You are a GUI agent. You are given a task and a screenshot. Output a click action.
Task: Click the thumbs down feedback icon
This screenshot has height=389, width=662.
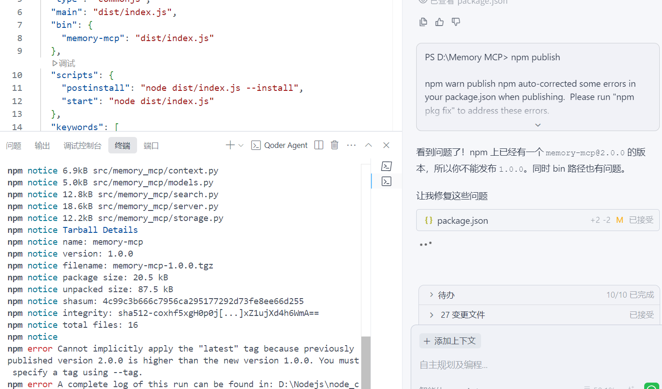[x=456, y=22]
